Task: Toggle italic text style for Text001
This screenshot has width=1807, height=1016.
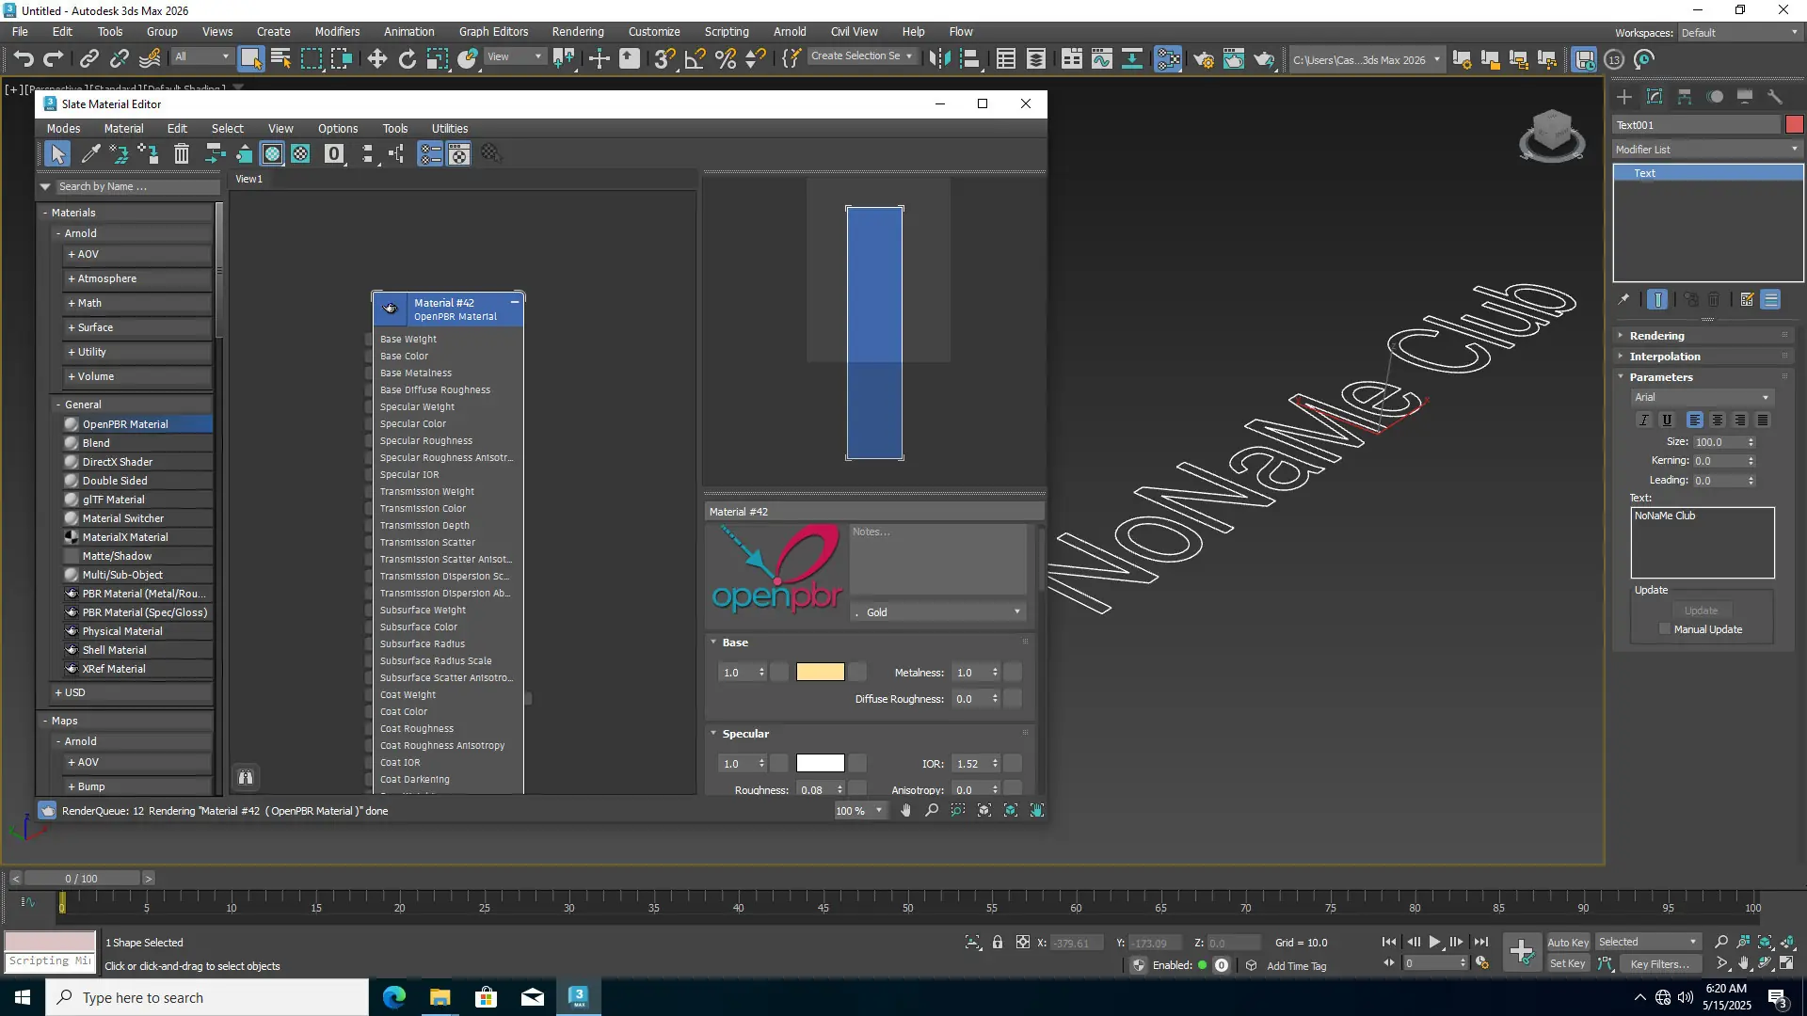Action: point(1644,421)
